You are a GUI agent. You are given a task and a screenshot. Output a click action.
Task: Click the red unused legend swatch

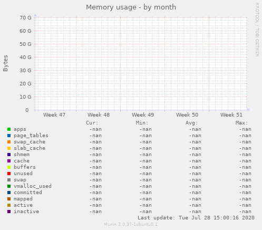pos(9,174)
